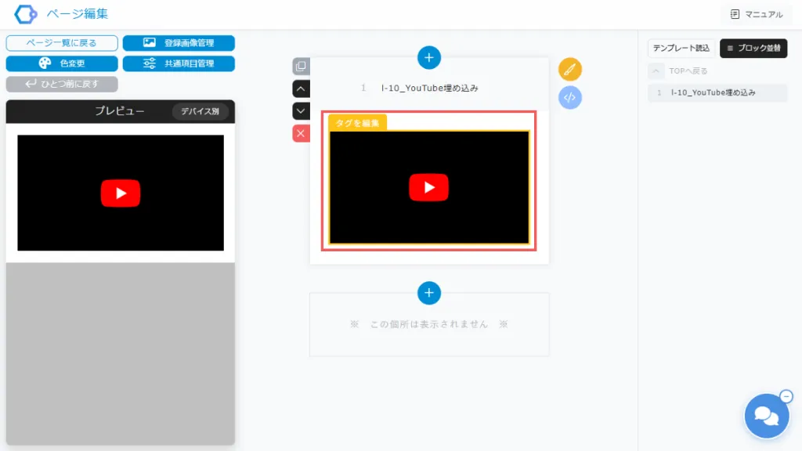Viewport: 802px width, 451px height.
Task: Open the マニュアル manual
Action: pos(756,14)
